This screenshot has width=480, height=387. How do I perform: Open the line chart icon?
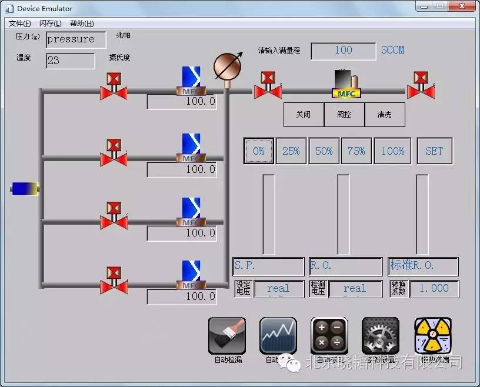[278, 336]
